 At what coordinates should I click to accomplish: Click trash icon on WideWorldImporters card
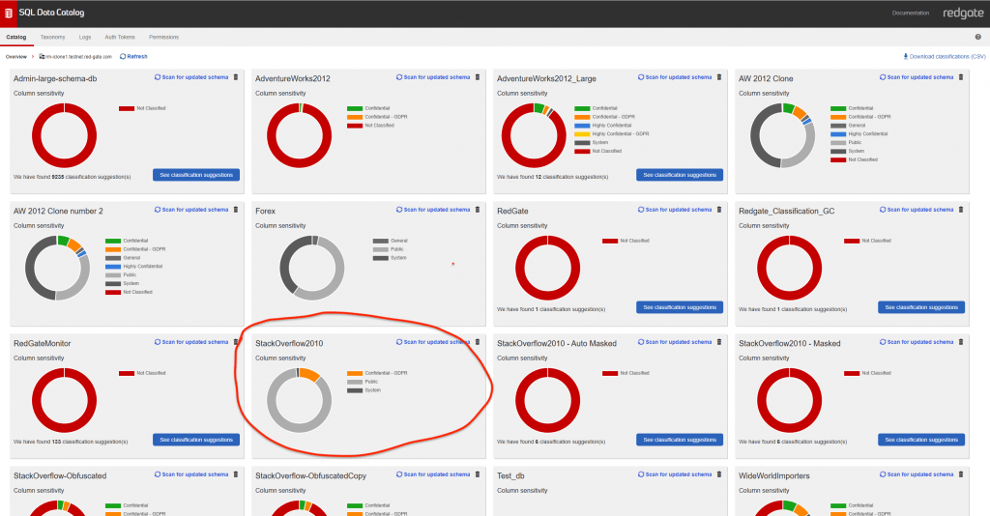coord(961,474)
